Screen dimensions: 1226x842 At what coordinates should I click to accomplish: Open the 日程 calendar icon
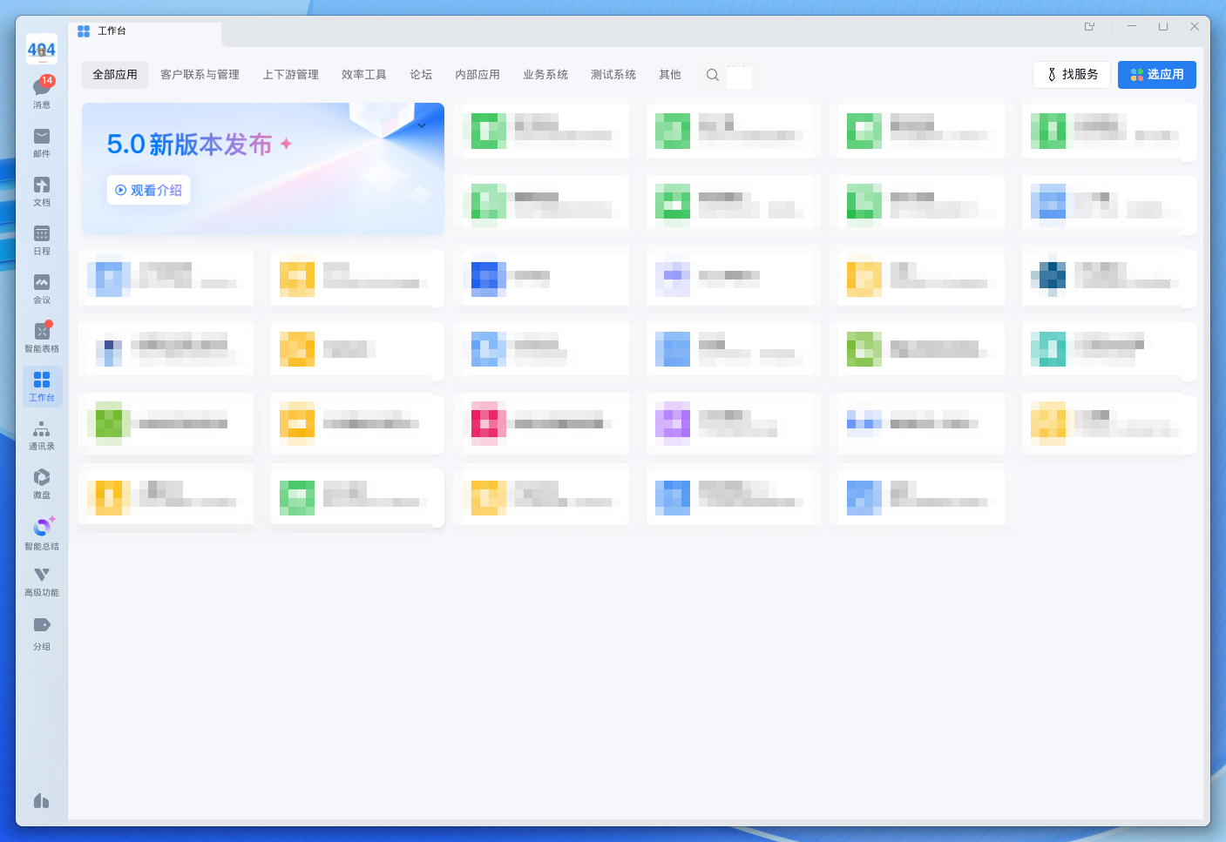click(x=42, y=239)
